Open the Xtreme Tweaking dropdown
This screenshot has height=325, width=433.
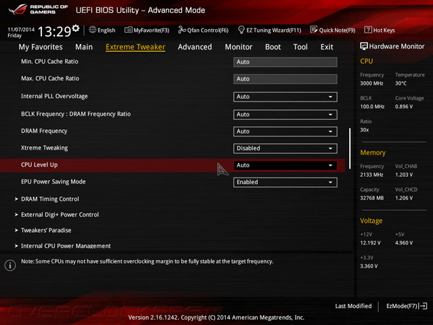285,148
